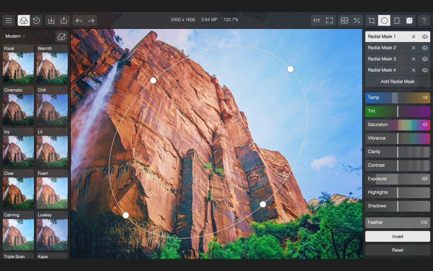433x271 pixels.
Task: Click the FIT zoom button
Action: coord(317,20)
